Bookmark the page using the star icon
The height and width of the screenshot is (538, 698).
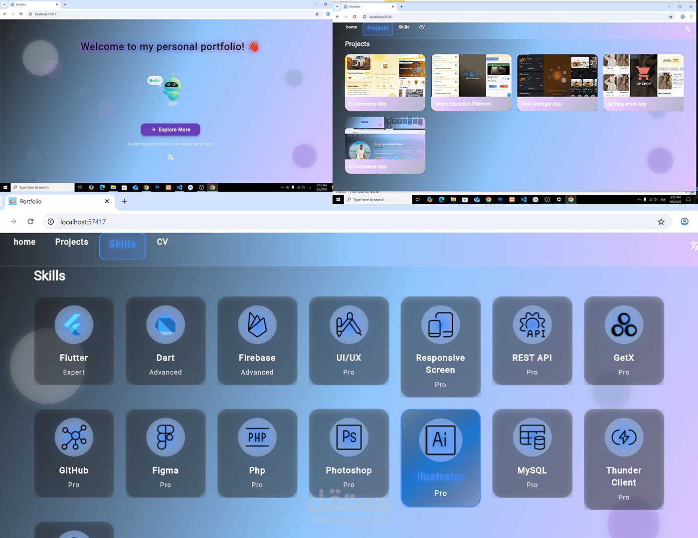coord(661,222)
